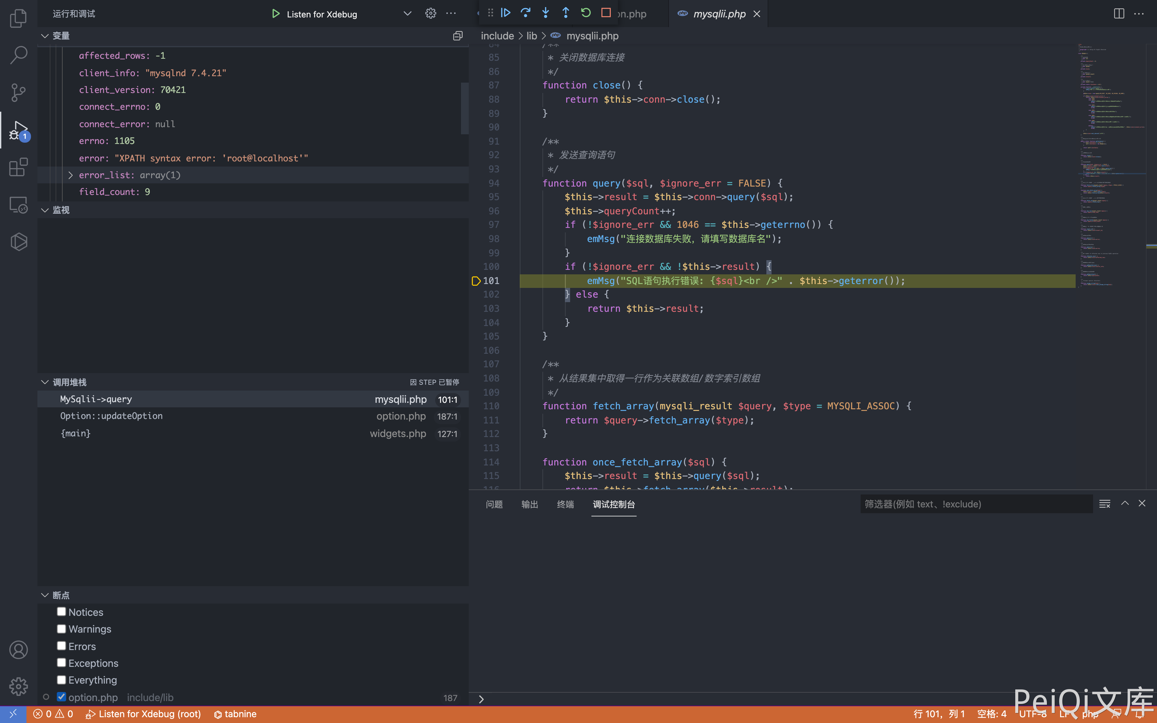Click the Step Into debug icon
1157x723 pixels.
click(x=546, y=13)
